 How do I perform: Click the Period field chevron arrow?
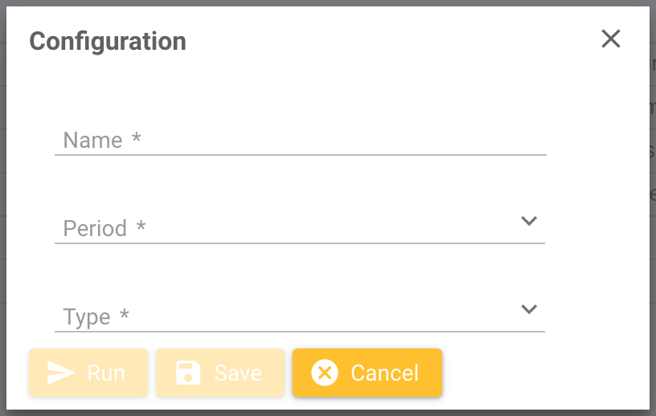[528, 221]
